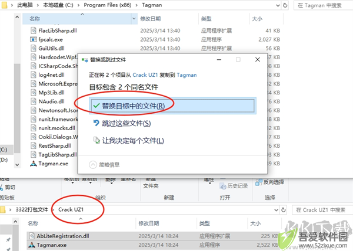Click Tagman breadcrumb segment in address bar
This screenshot has width=353, height=251.
coord(152,5)
